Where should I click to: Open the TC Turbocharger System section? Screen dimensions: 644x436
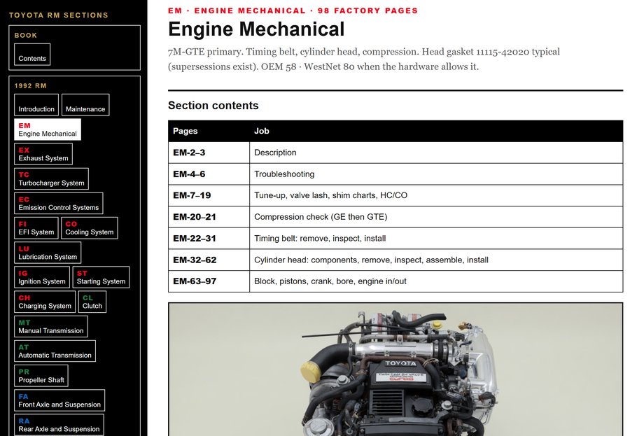51,178
